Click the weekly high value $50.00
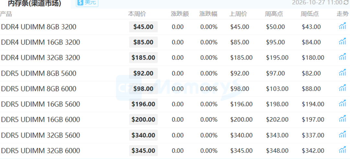Image resolution: width=350 pixels, height=159 pixels. (x=275, y=27)
